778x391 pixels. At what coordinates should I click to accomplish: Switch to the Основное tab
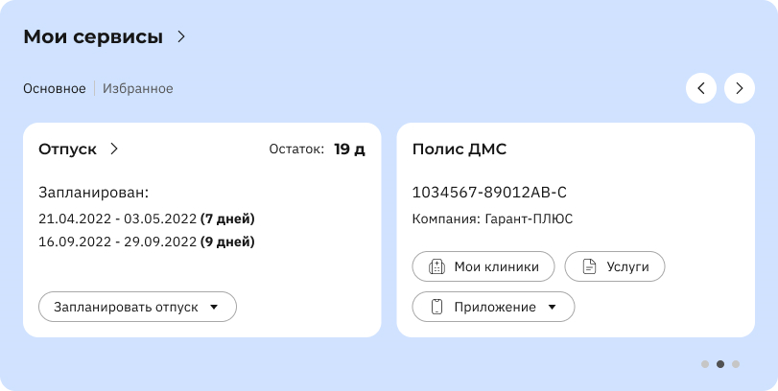point(55,89)
